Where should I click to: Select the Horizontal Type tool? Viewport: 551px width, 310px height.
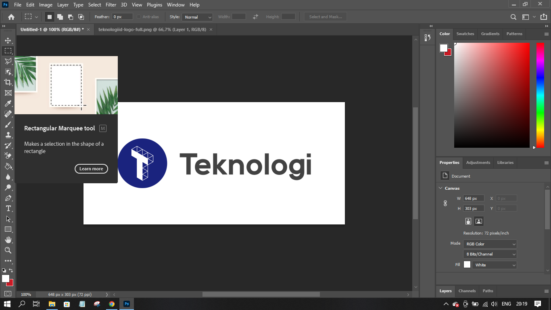(8, 208)
